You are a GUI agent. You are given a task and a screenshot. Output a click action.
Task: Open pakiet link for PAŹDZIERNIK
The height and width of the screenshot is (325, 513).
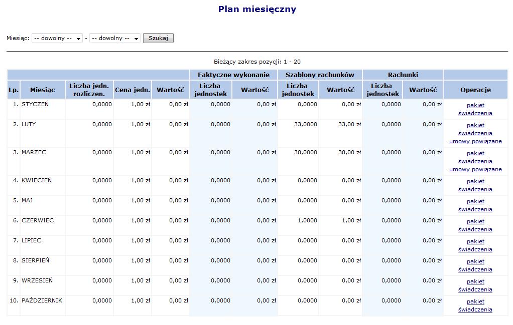475,301
